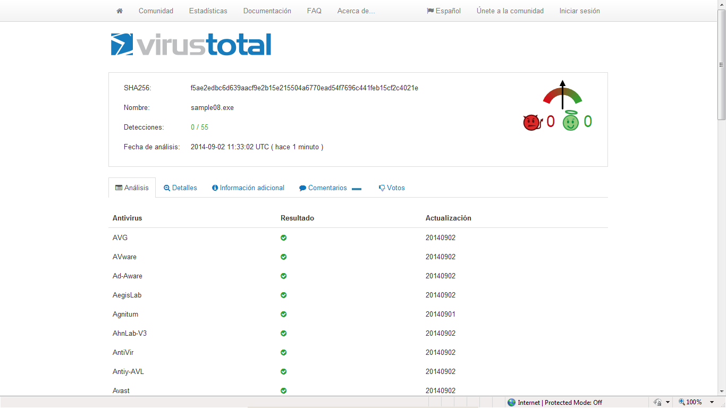The height and width of the screenshot is (408, 726).
Task: Open the Comunidad menu
Action: pyautogui.click(x=156, y=11)
